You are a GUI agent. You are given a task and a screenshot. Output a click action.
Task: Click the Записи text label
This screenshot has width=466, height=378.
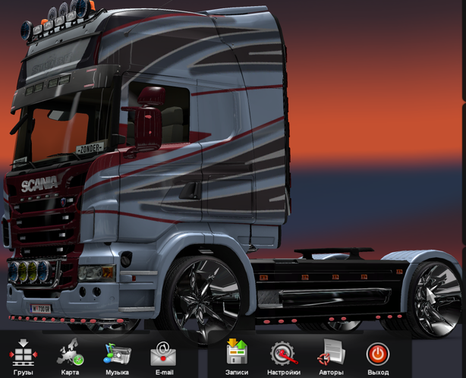[237, 373]
